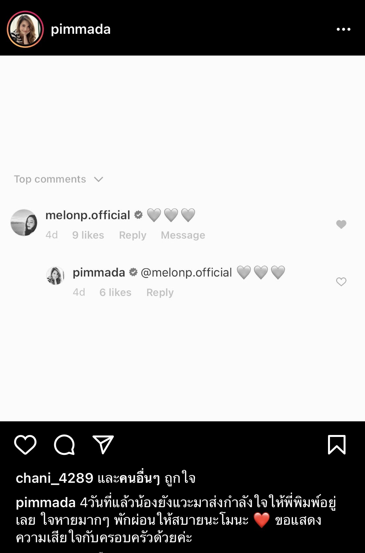Save post with bookmark icon
365x553 pixels.
337,444
